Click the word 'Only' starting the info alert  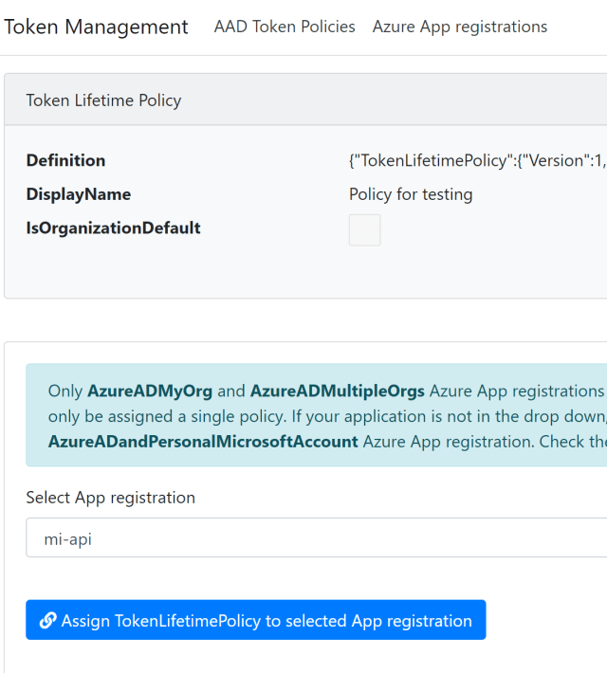[65, 391]
